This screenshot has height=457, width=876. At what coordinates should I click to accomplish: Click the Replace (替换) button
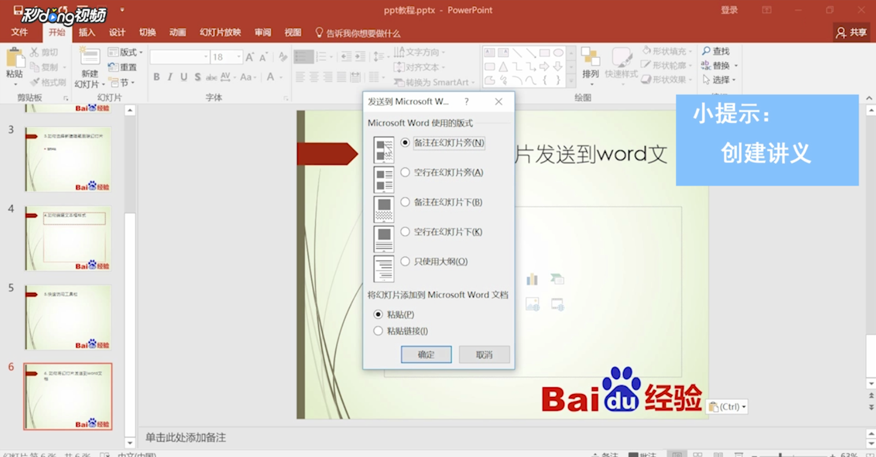click(716, 66)
